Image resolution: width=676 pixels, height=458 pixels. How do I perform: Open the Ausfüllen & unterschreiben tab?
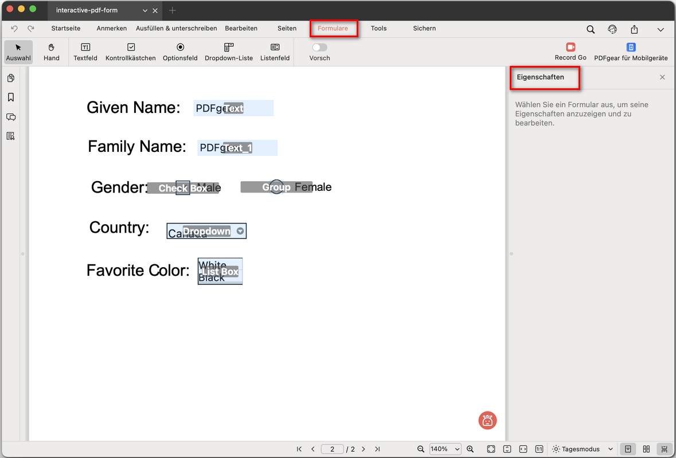pos(176,28)
